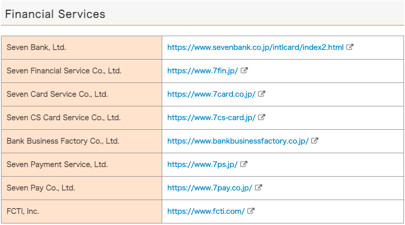Open the https://www.7pay.co.jp/ link
405x225 pixels.
pos(210,188)
